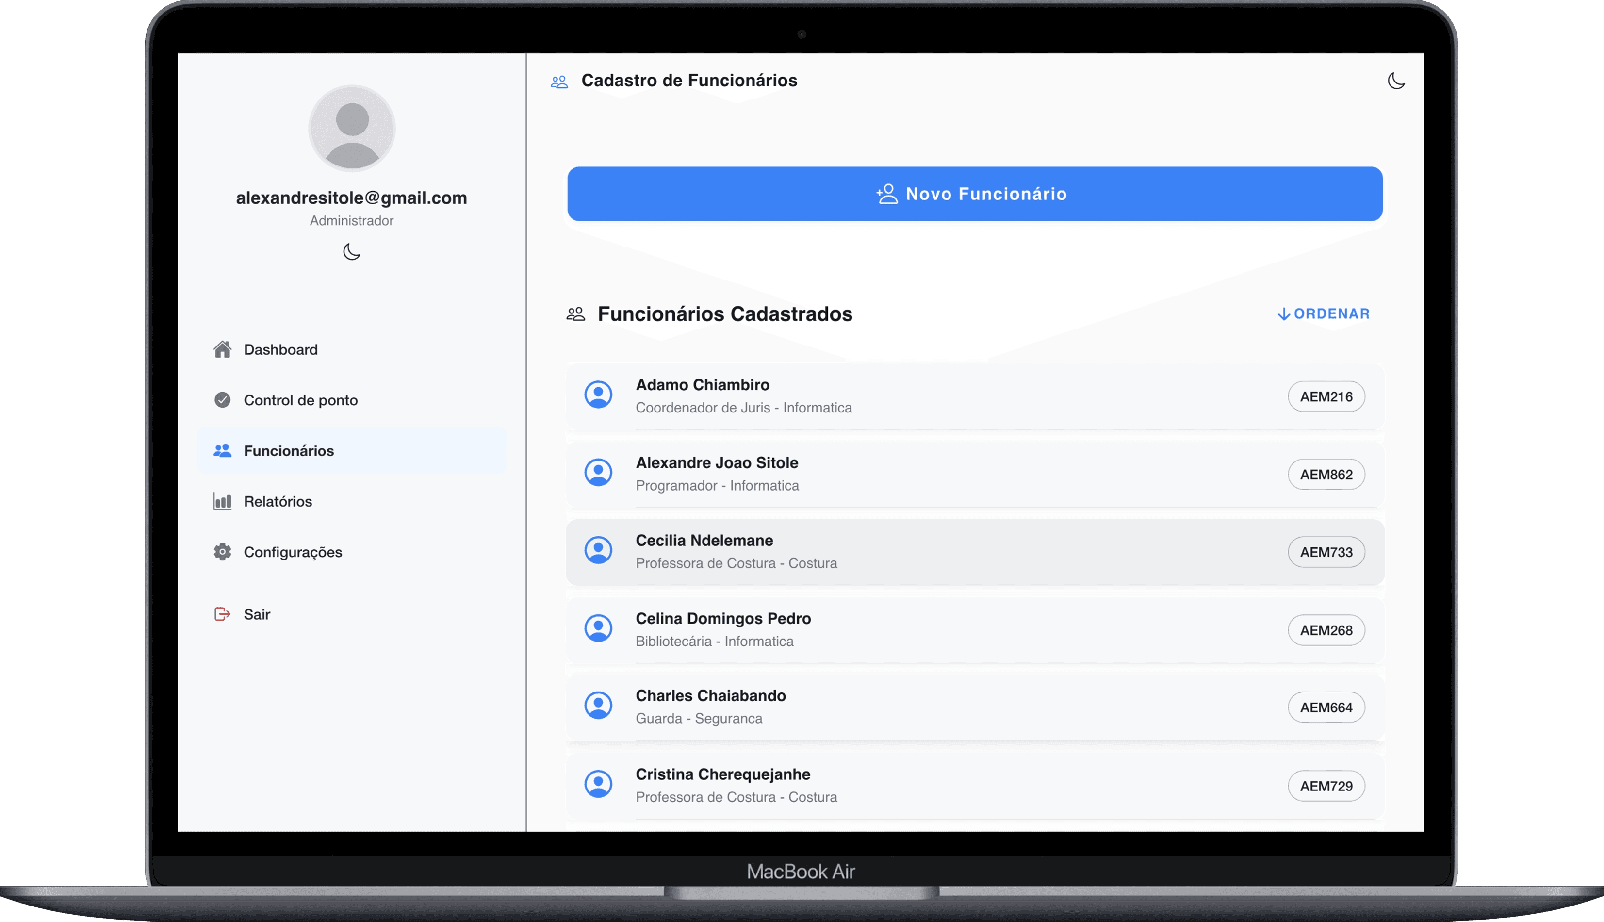
Task: Open Configurações menu item
Action: (352, 552)
